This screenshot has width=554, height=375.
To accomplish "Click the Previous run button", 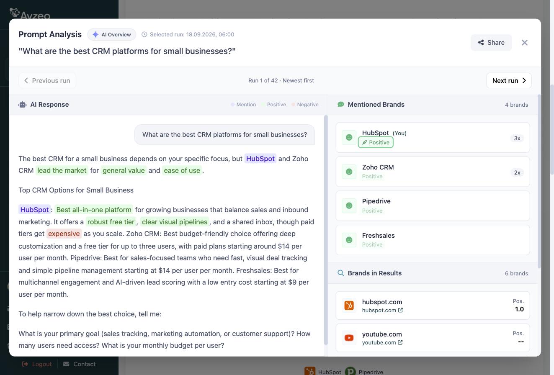I will (x=47, y=80).
